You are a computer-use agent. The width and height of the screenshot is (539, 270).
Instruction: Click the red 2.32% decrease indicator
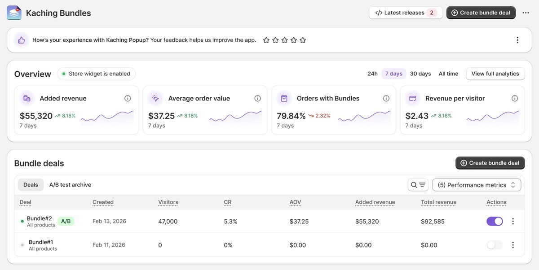click(x=319, y=116)
